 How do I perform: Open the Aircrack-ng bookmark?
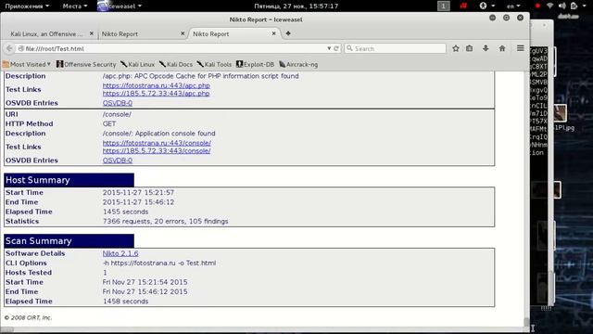point(298,64)
